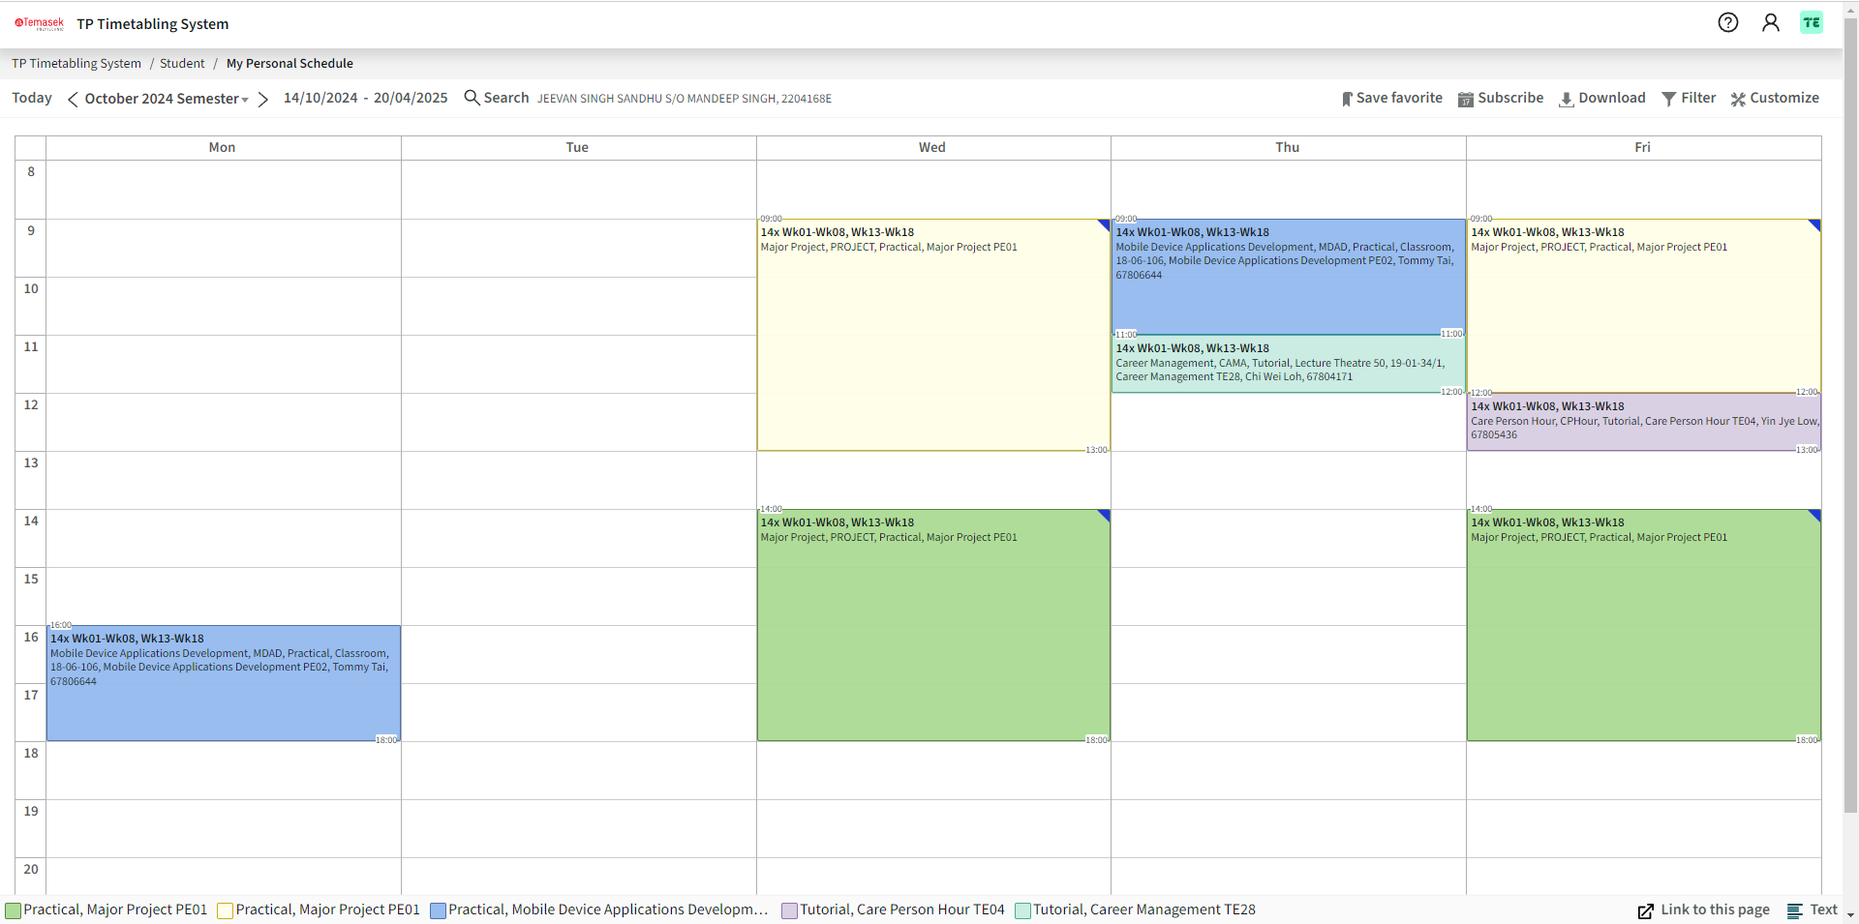Image resolution: width=1859 pixels, height=924 pixels.
Task: Expand the October 2024 Semester dropdown
Action: point(166,99)
